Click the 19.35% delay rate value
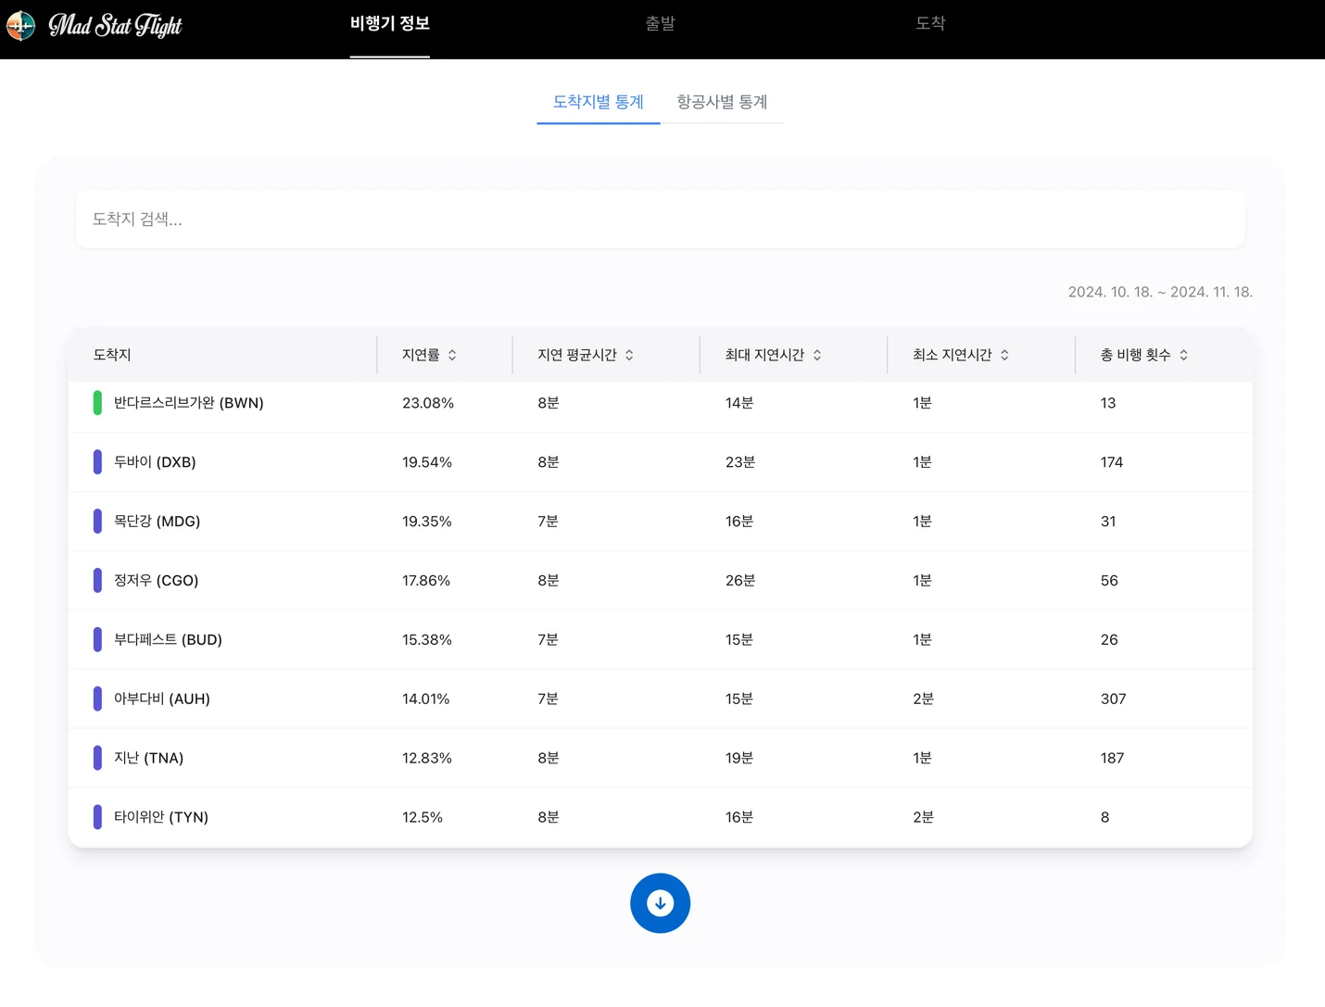1325x1007 pixels. (x=427, y=522)
